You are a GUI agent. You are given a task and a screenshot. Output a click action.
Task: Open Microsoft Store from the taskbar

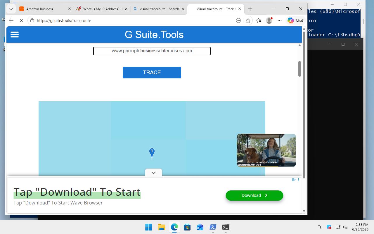(187, 227)
